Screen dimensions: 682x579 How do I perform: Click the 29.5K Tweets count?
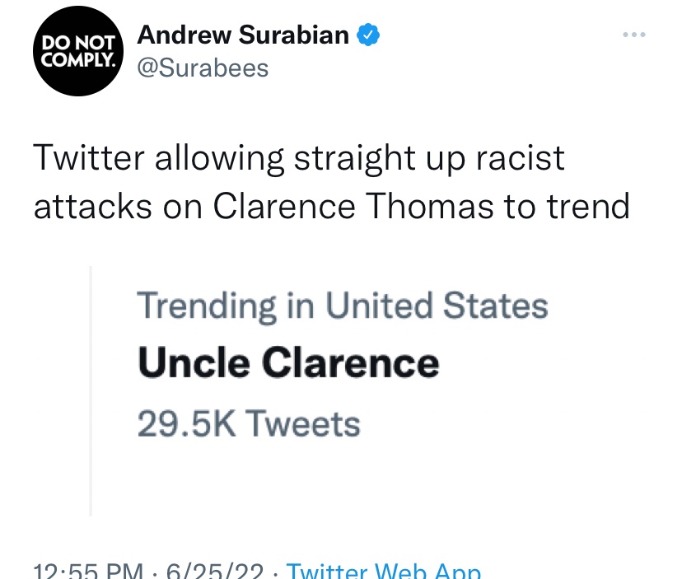249,423
